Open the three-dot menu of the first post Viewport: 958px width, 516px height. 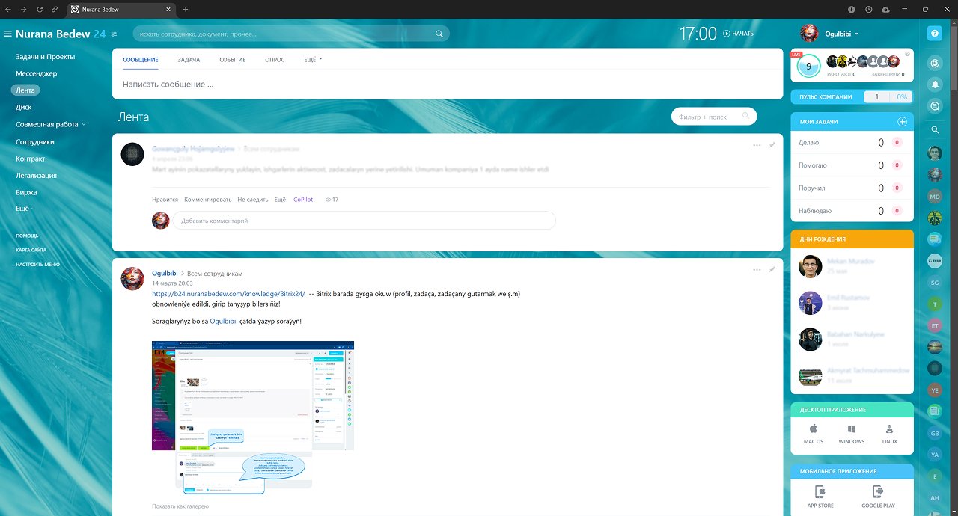(757, 144)
